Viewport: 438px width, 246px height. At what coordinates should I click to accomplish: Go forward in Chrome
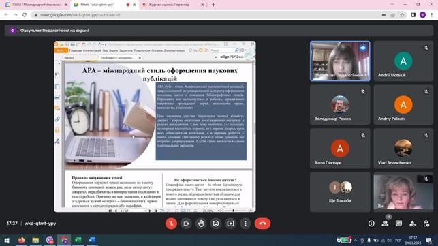pos(16,15)
